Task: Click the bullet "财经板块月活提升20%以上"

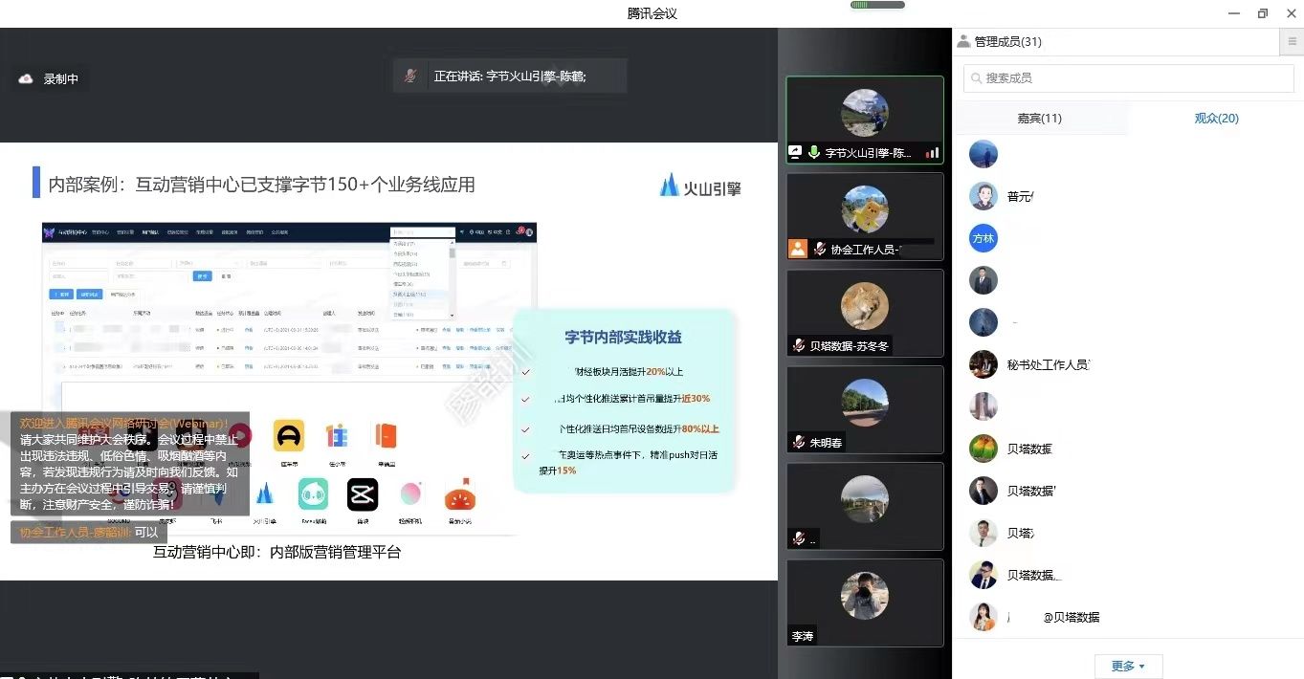Action: 629,371
